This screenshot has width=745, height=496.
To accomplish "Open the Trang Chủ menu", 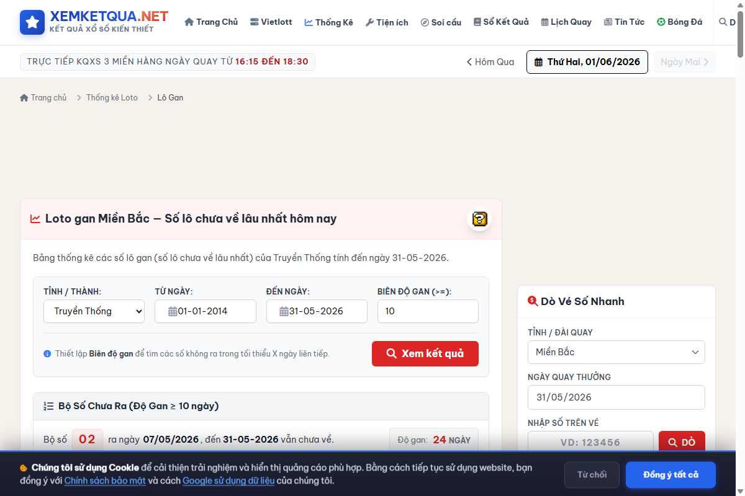I will pos(211,22).
